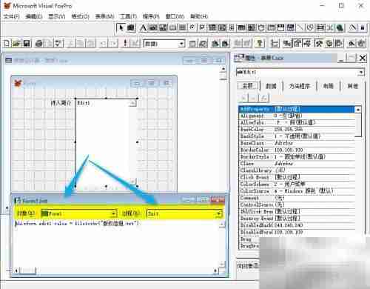Click the Redo arrow icon in standard toolbar

point(113,44)
